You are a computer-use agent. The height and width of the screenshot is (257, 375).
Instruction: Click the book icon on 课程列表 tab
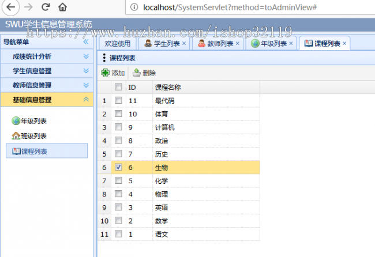click(309, 43)
